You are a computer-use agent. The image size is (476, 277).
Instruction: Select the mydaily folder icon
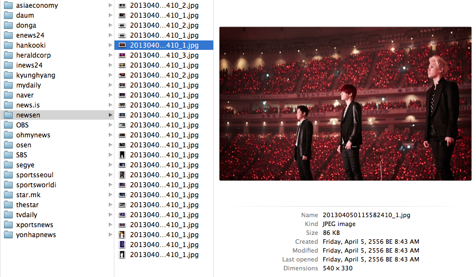[8, 85]
